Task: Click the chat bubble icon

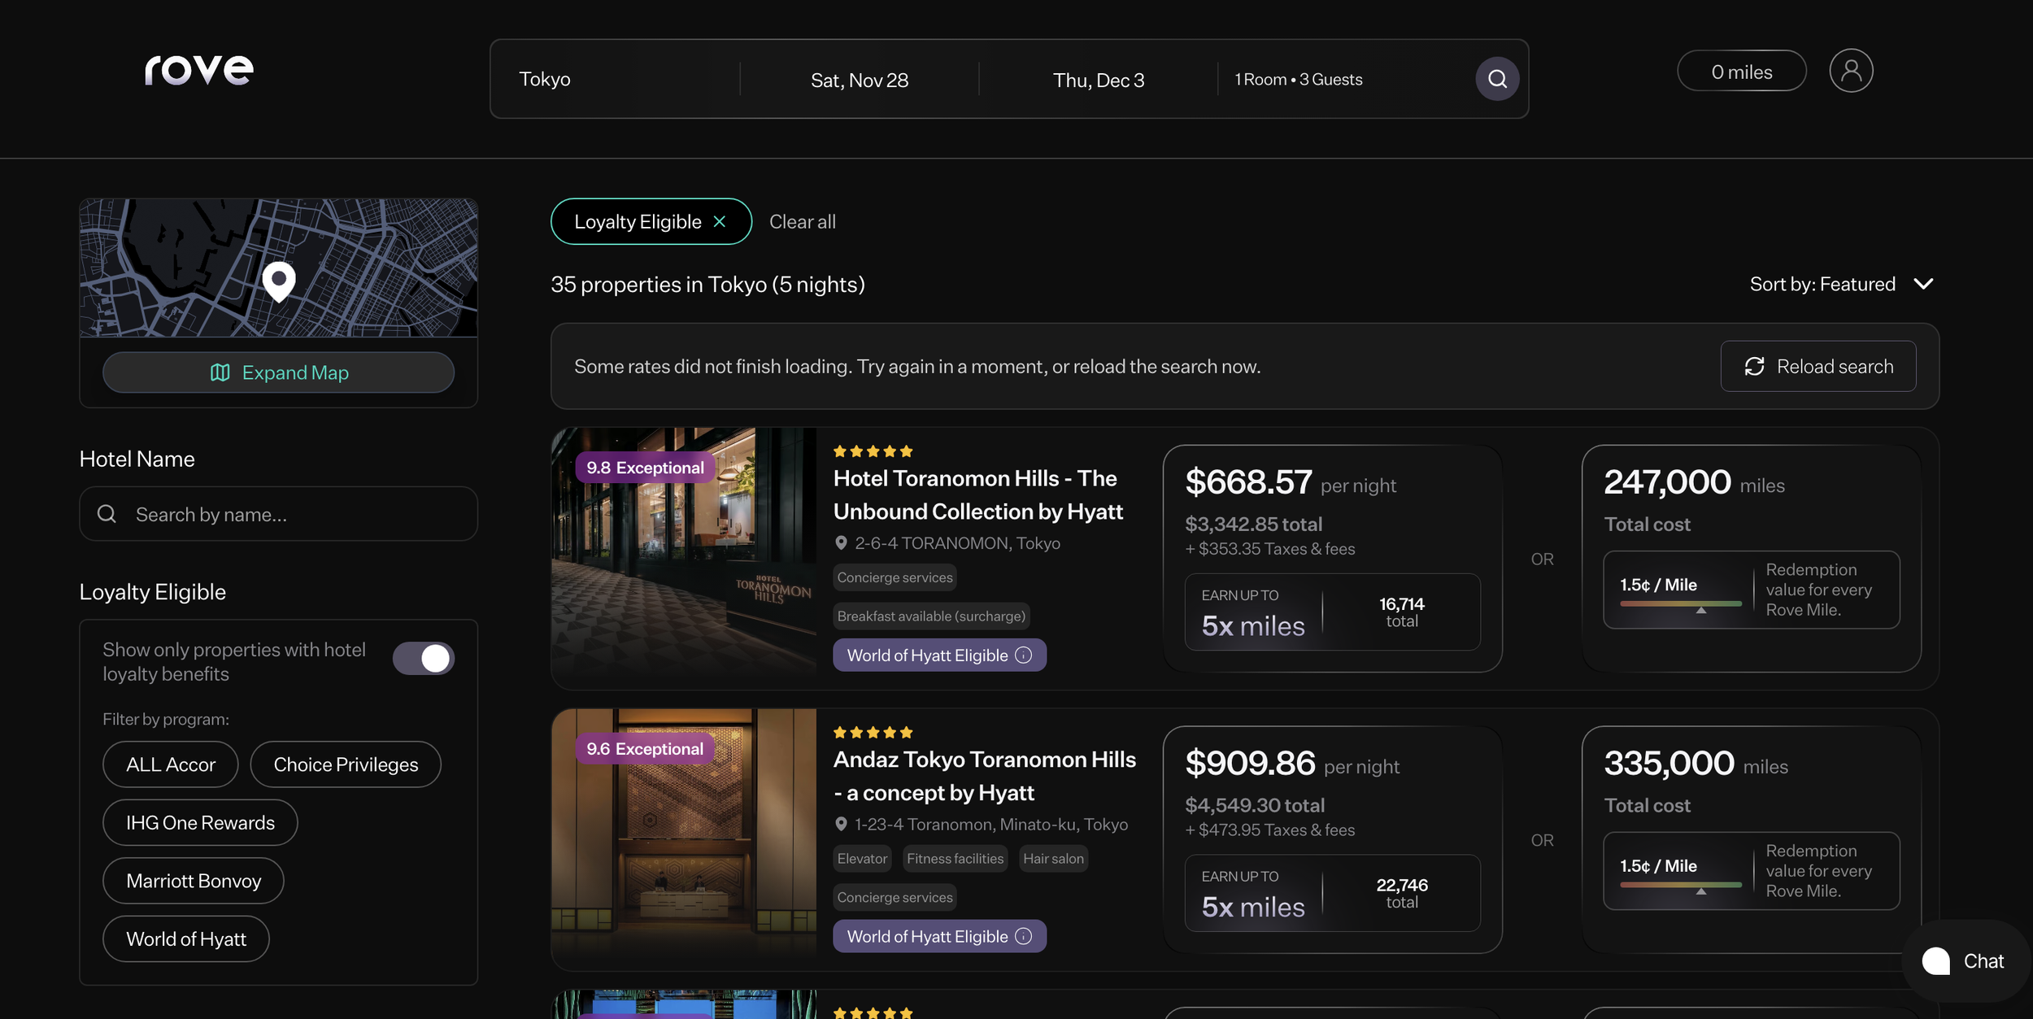Action: (x=1935, y=961)
